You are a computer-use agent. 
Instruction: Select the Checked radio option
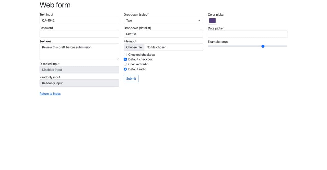(x=125, y=64)
